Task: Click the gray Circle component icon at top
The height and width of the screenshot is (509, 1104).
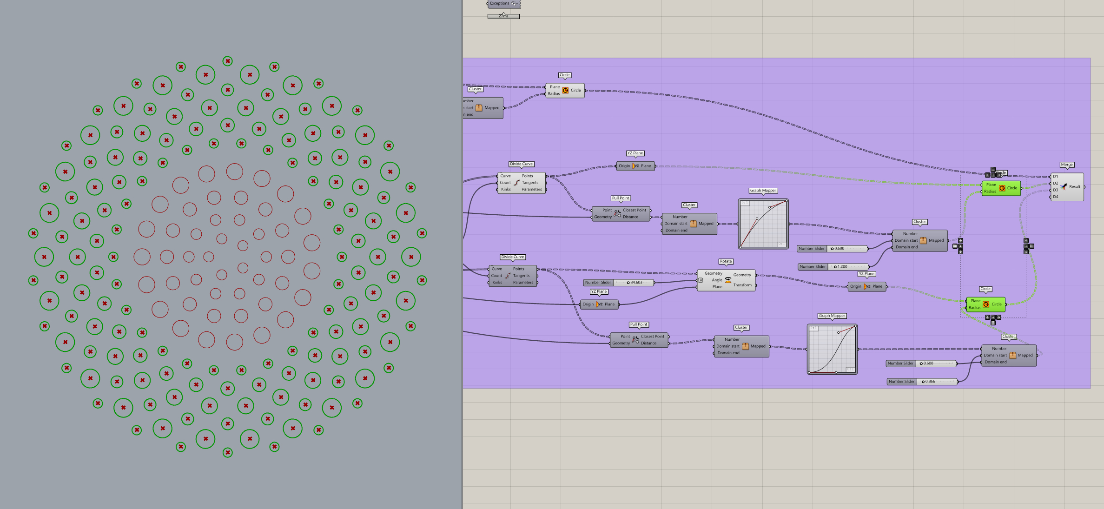Action: point(565,90)
